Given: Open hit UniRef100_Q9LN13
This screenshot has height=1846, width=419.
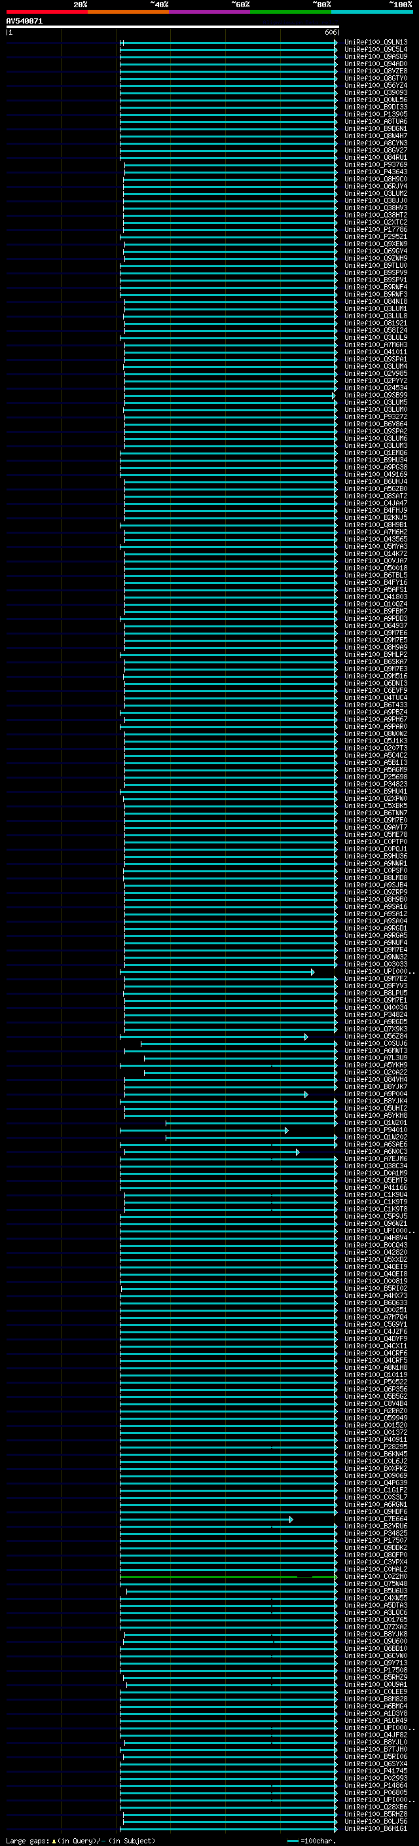Looking at the screenshot, I should click(376, 43).
